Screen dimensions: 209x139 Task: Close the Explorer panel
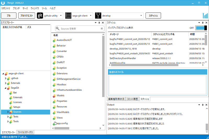click(x=103, y=23)
